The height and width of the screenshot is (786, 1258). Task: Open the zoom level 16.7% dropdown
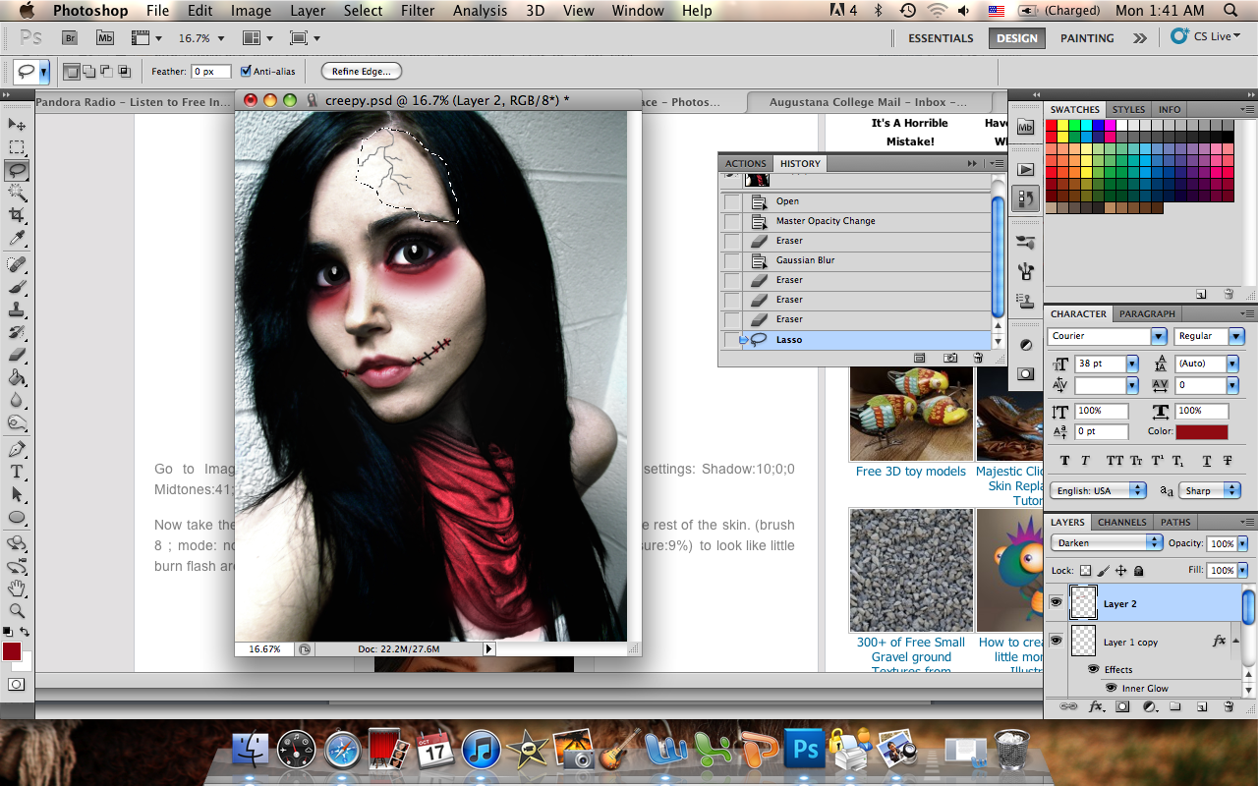[x=221, y=38]
